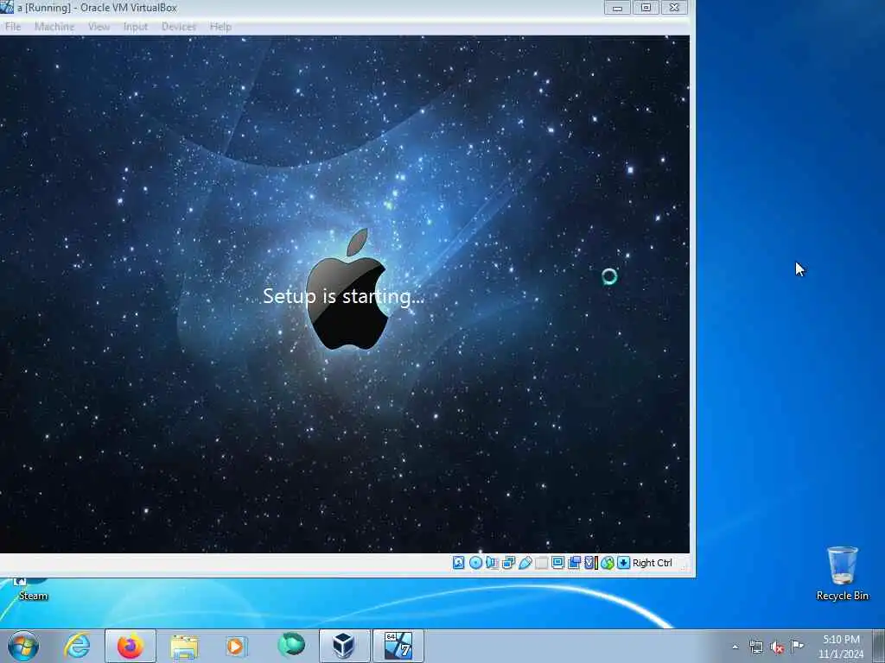The width and height of the screenshot is (885, 663).
Task: Click the keyboard capture arrow icon beside Right Ctrl
Action: point(623,563)
